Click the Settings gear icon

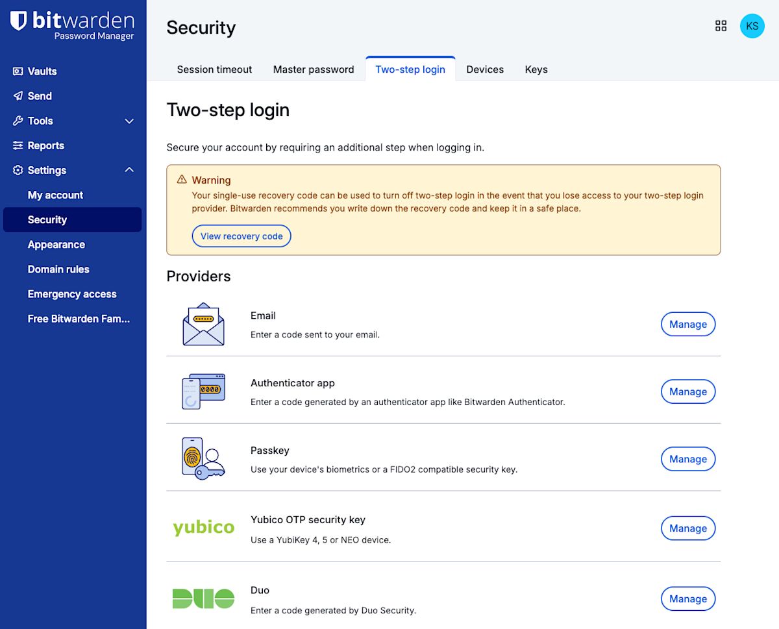17,170
